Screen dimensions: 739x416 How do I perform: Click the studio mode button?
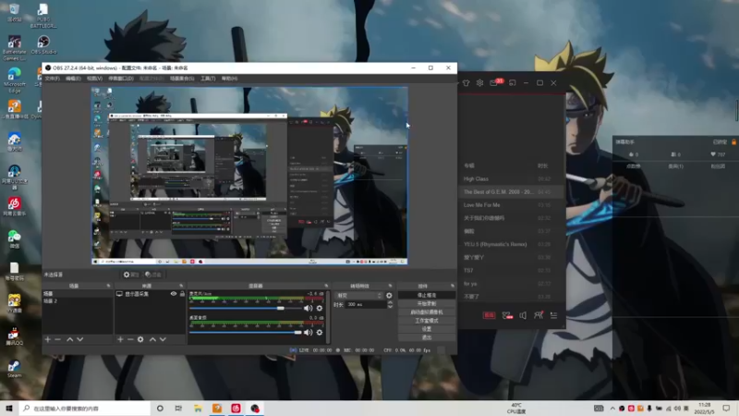pyautogui.click(x=427, y=321)
